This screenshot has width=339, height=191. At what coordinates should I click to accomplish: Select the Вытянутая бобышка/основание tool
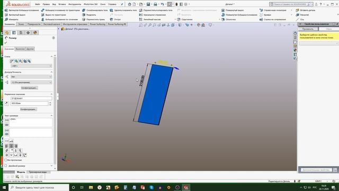[22, 10]
